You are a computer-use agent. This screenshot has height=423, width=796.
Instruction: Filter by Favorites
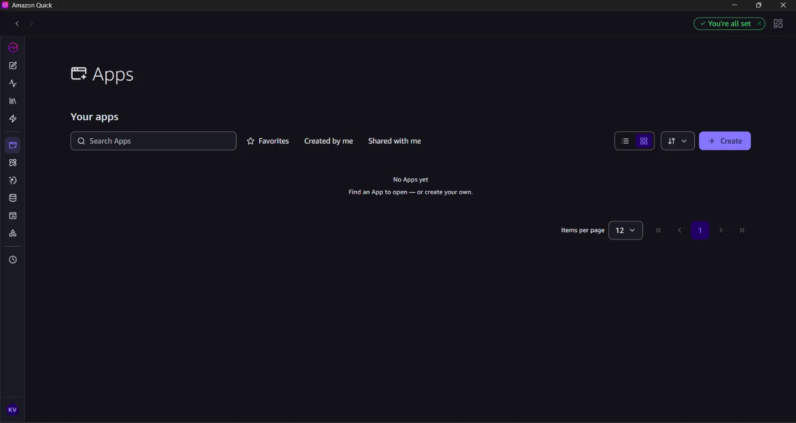(268, 141)
